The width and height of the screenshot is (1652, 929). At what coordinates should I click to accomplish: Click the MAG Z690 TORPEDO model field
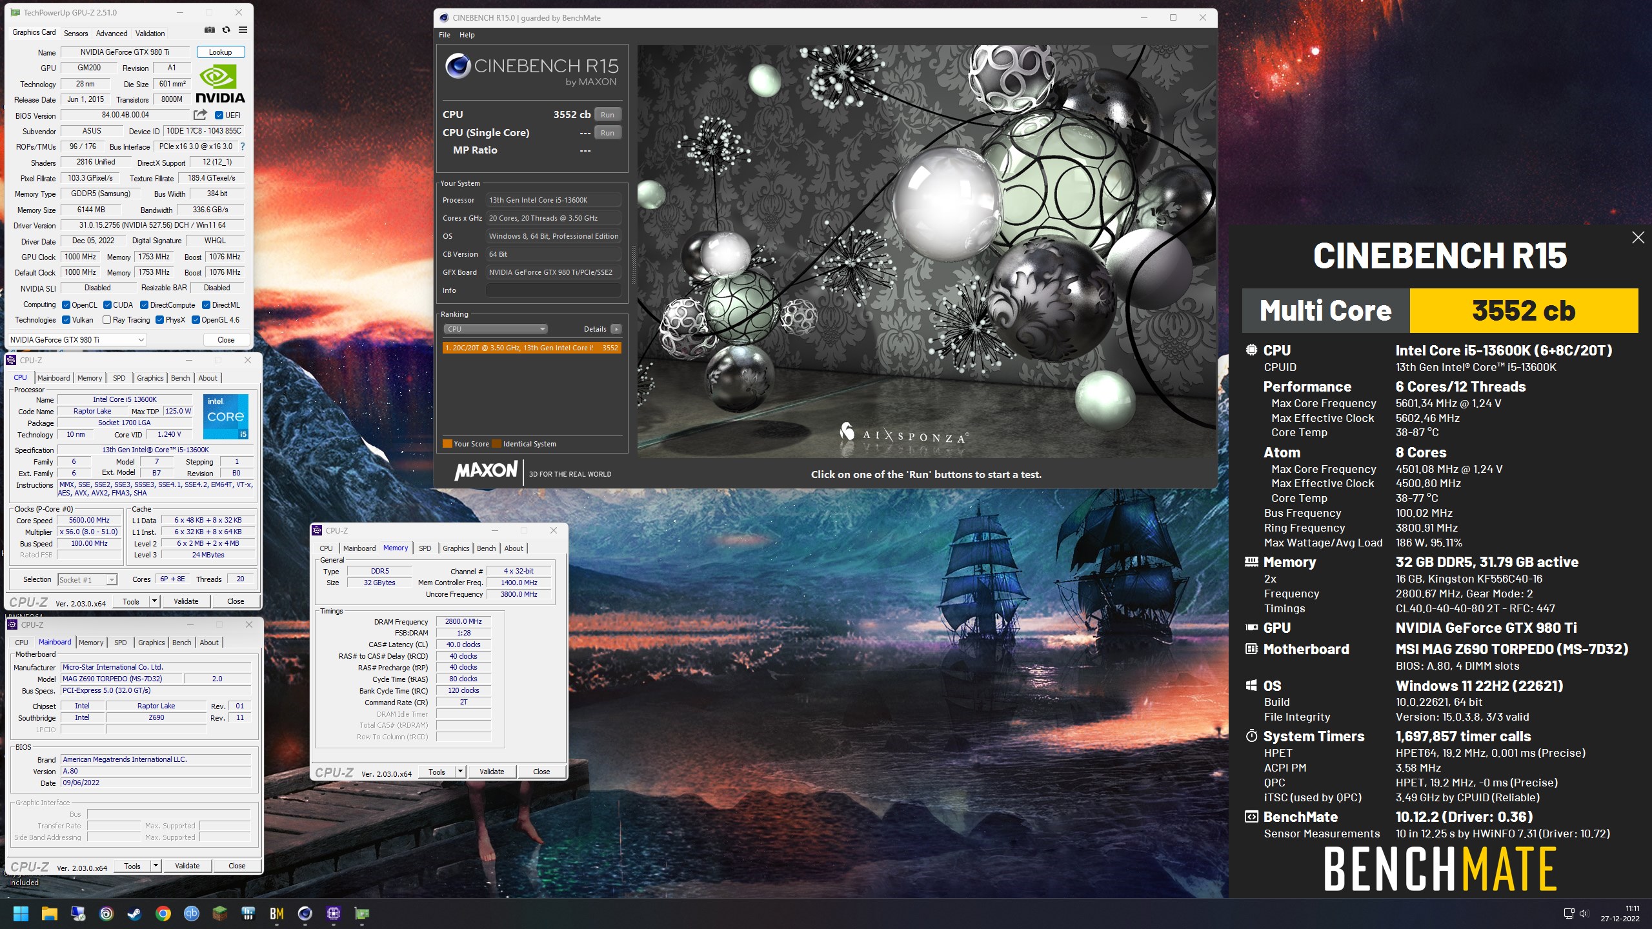pos(121,679)
